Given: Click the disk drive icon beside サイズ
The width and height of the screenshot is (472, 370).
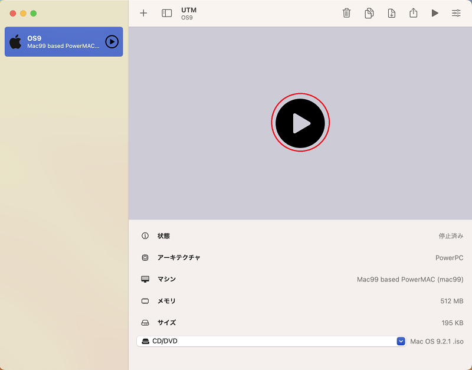Looking at the screenshot, I should point(145,323).
